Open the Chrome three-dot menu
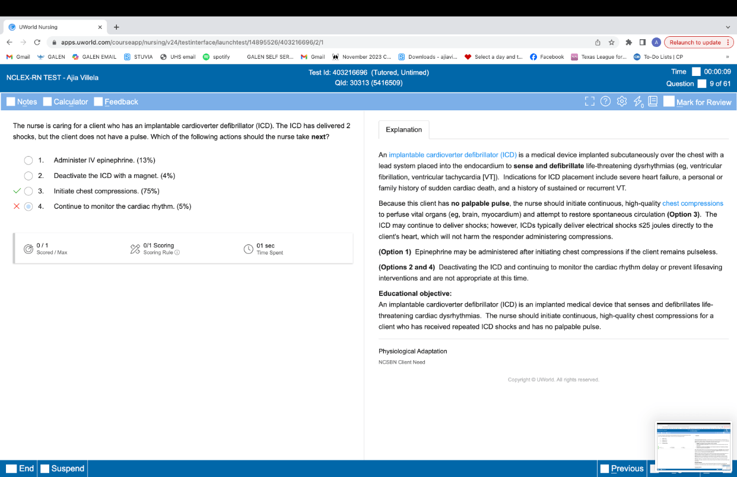The width and height of the screenshot is (737, 477). 729,43
